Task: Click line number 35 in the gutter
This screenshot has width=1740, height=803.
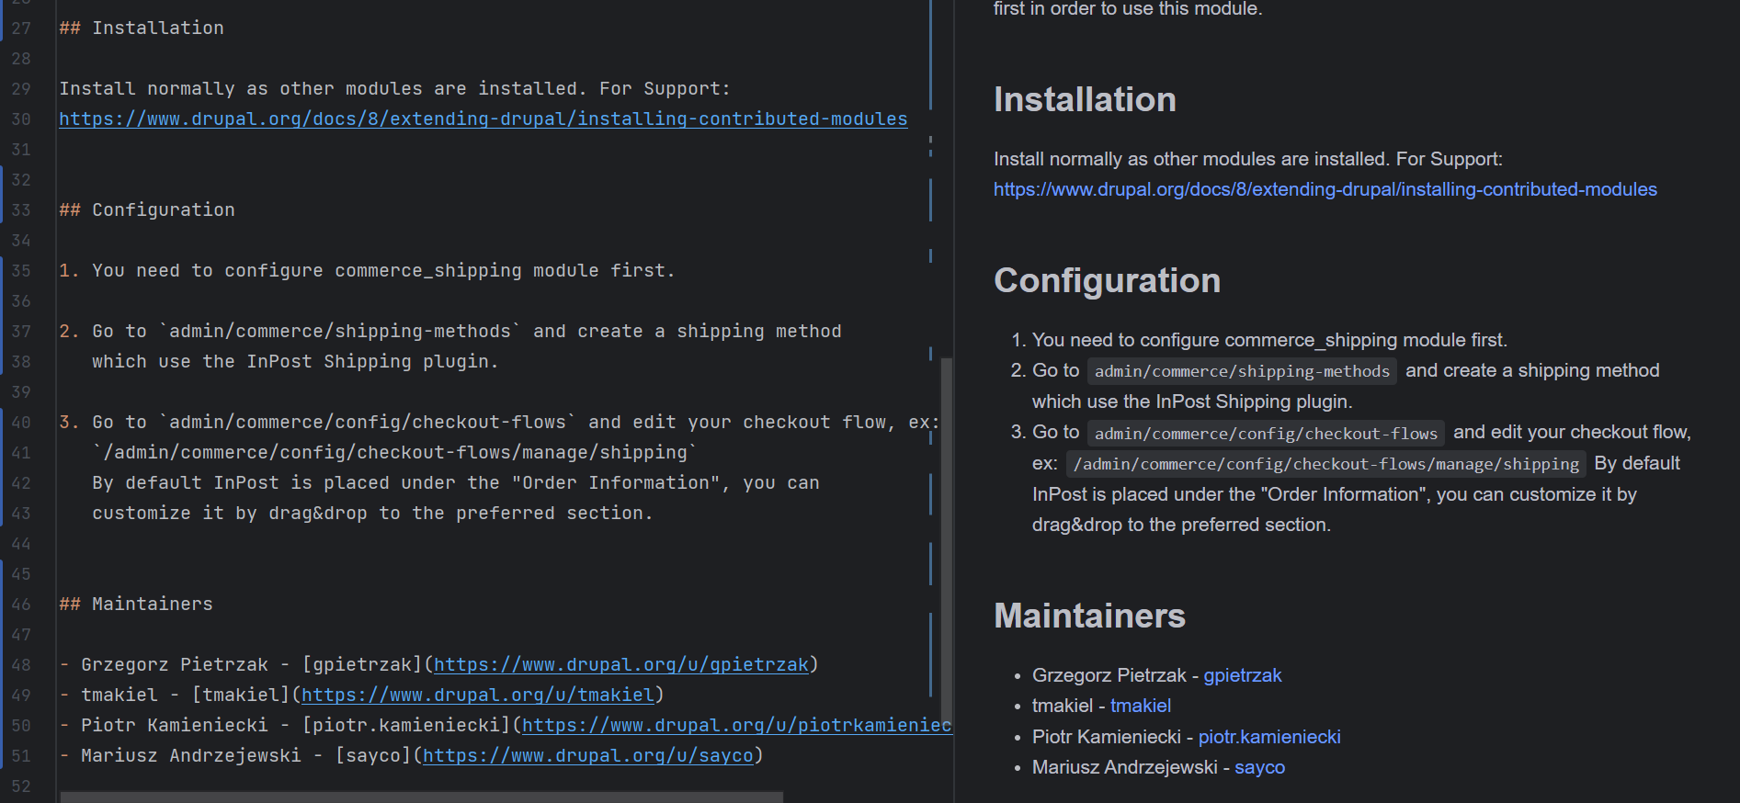Action: pos(21,271)
